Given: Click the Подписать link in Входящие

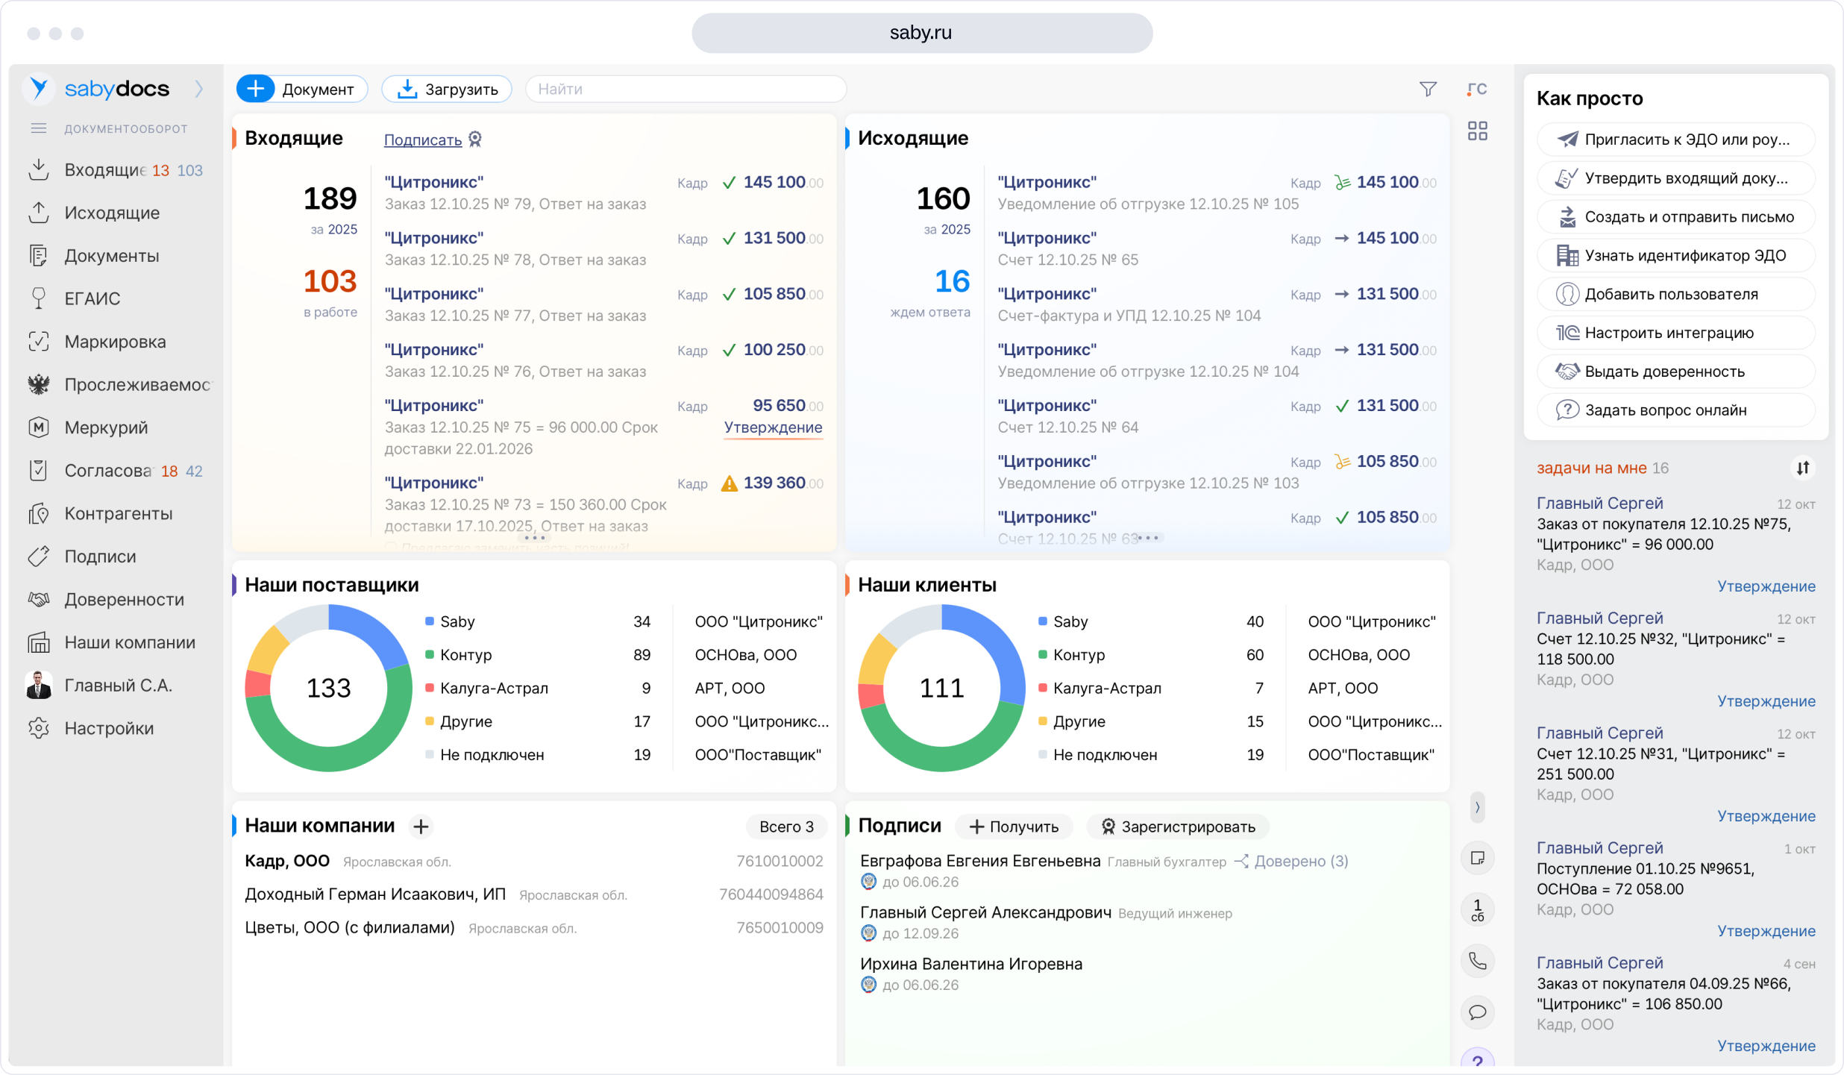Looking at the screenshot, I should [x=423, y=140].
